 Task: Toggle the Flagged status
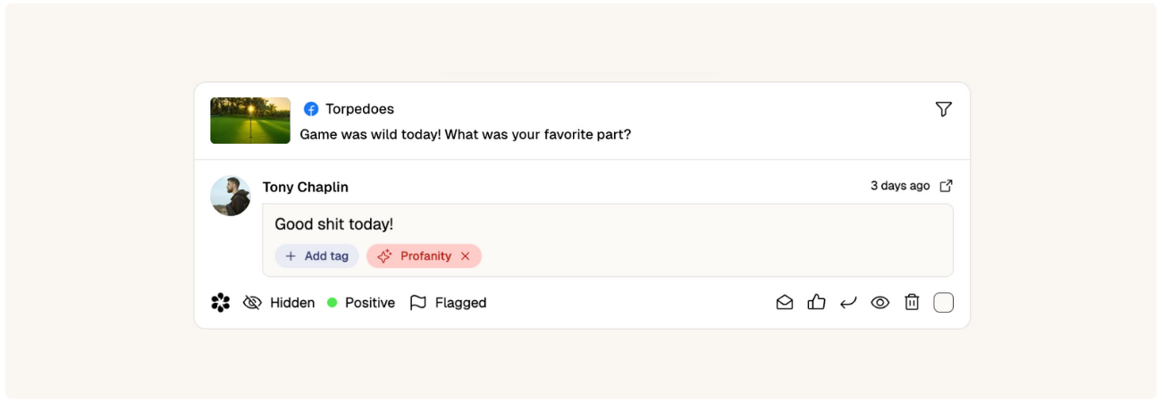tap(448, 303)
